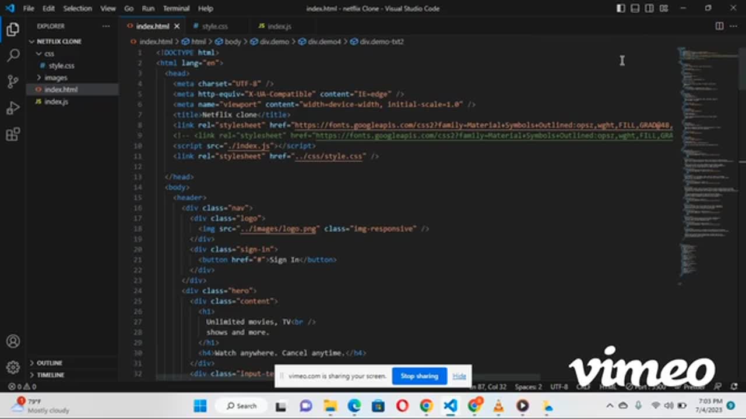The image size is (746, 419).
Task: Open the Accounts icon in activity bar
Action: coord(13,342)
